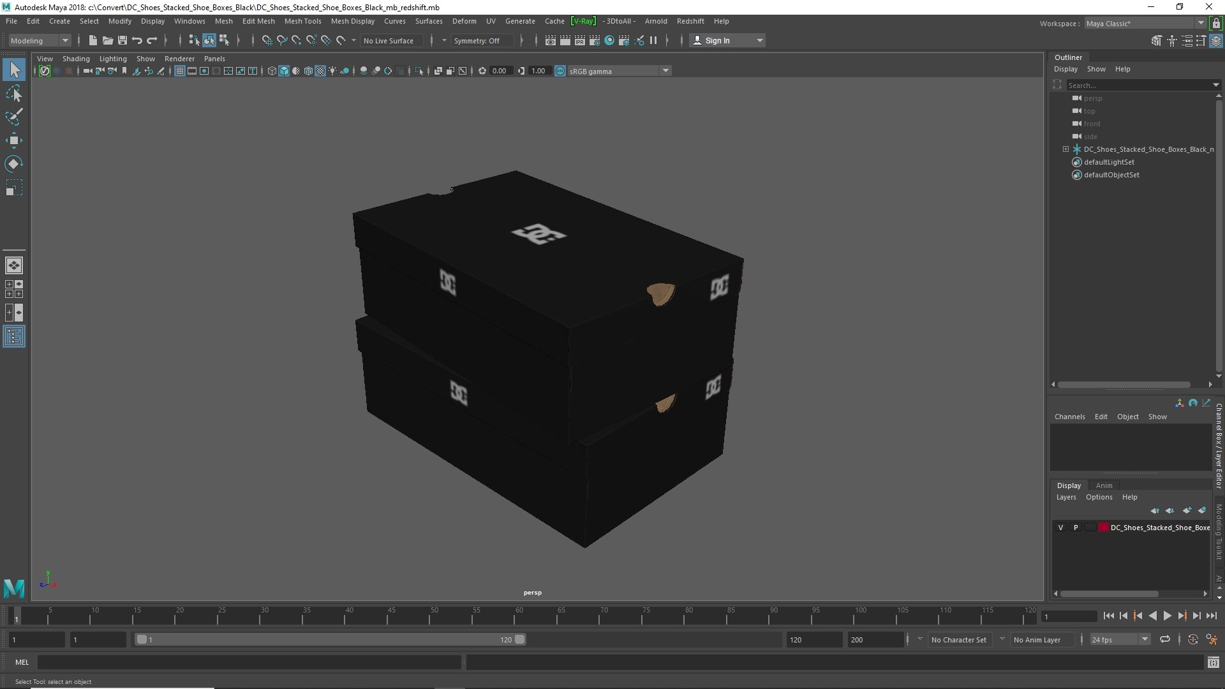The image size is (1225, 689).
Task: Click the range slider start handle
Action: click(x=142, y=639)
